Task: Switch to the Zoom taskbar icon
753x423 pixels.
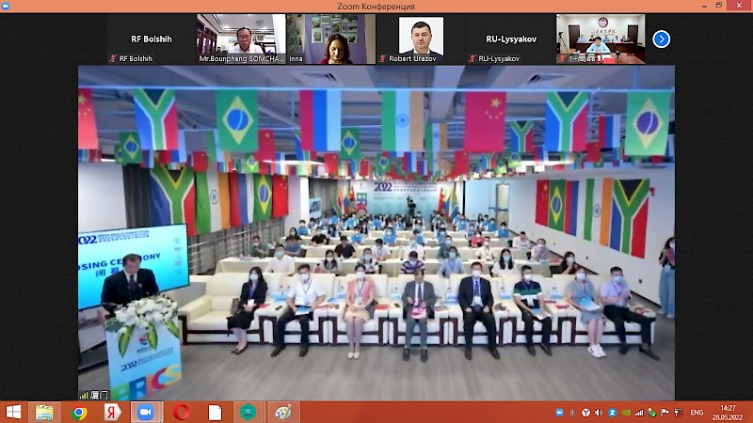Action: coord(146,413)
